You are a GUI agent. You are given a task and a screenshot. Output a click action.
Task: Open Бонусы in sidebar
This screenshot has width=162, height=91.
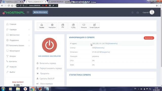point(13,56)
